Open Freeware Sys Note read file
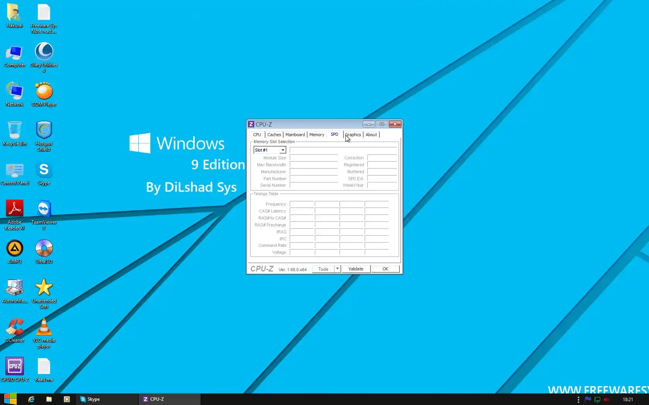The image size is (649, 405). [44, 18]
